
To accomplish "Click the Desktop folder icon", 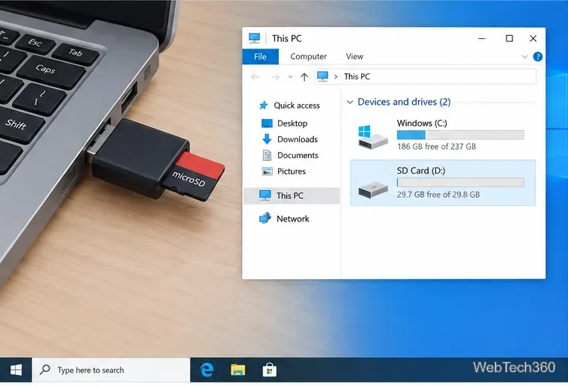I will [267, 124].
